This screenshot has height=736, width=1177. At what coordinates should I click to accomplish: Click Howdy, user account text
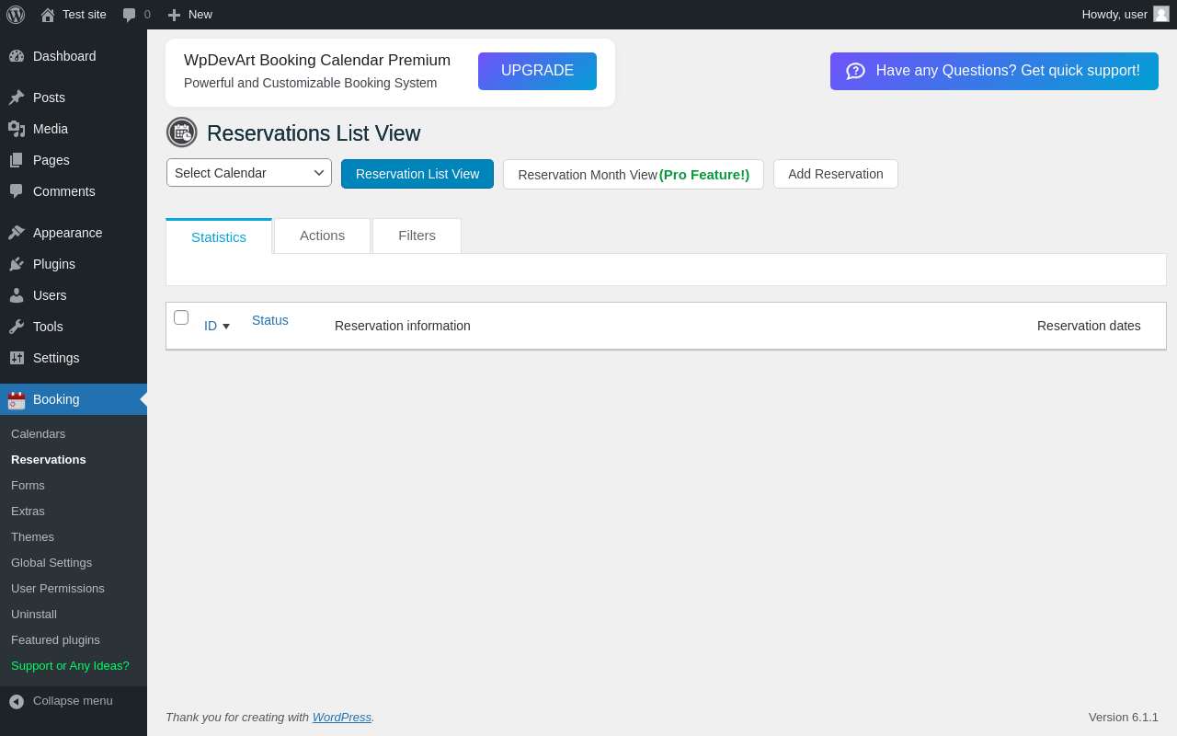point(1114,14)
